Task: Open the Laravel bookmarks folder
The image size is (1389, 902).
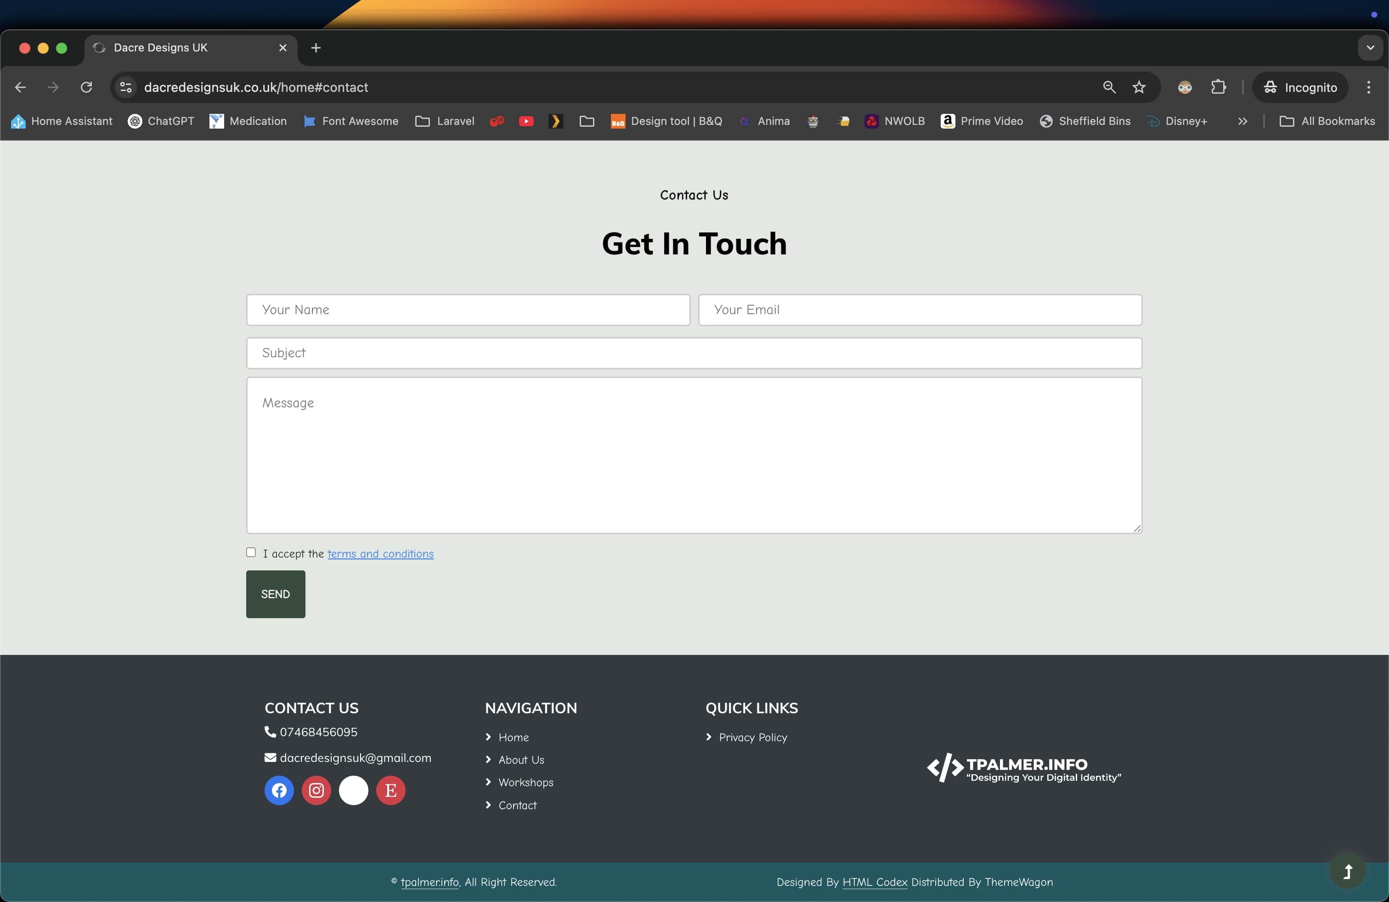Action: pos(445,121)
